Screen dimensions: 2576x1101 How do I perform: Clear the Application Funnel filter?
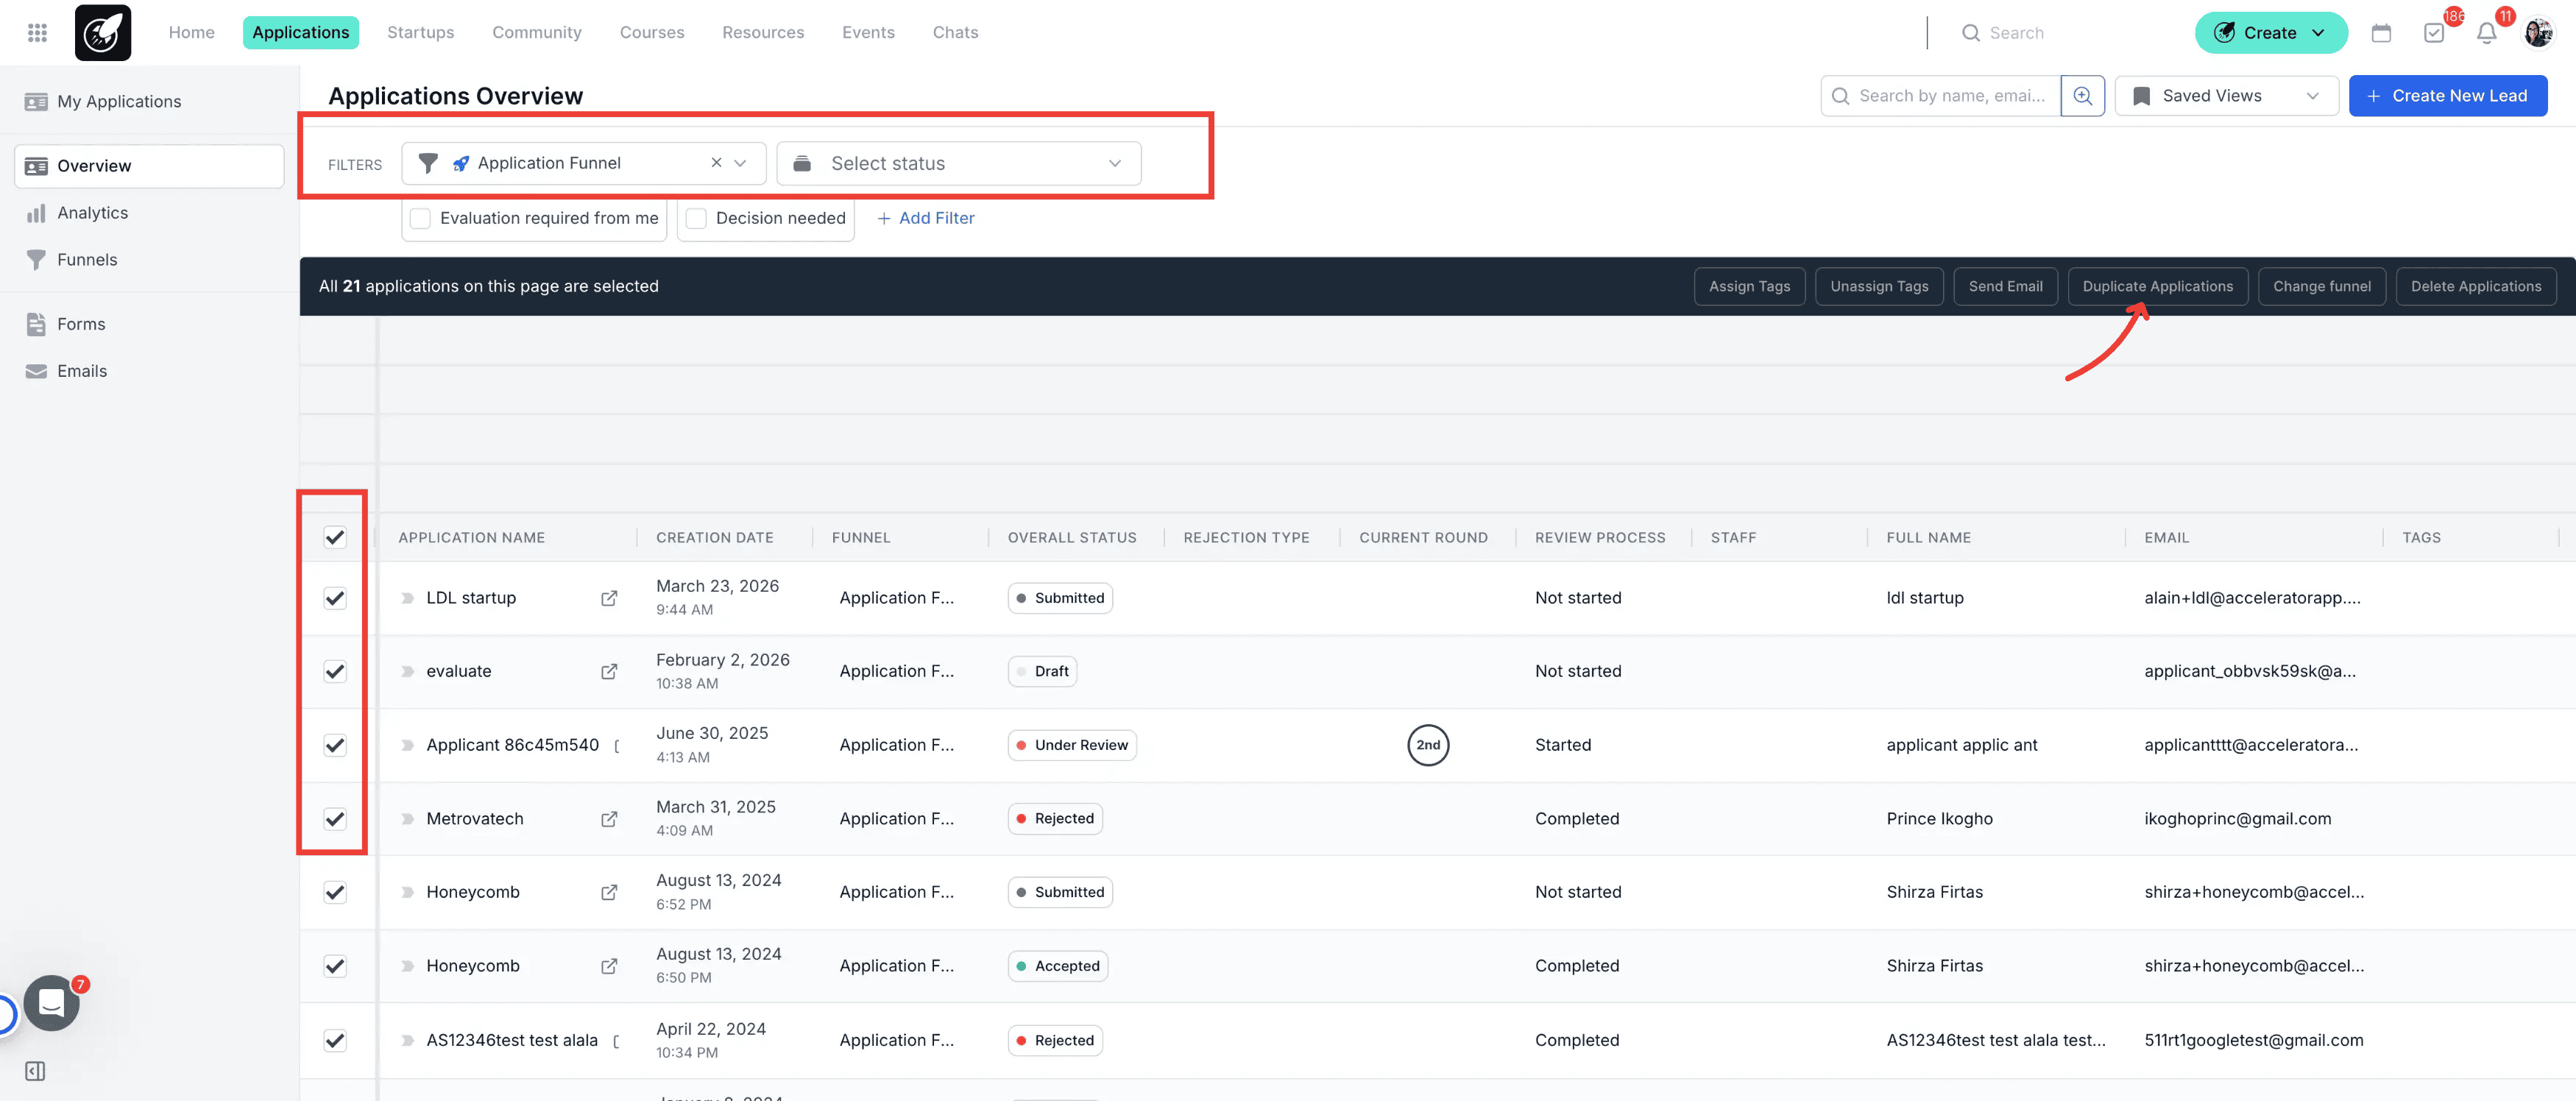(x=716, y=163)
